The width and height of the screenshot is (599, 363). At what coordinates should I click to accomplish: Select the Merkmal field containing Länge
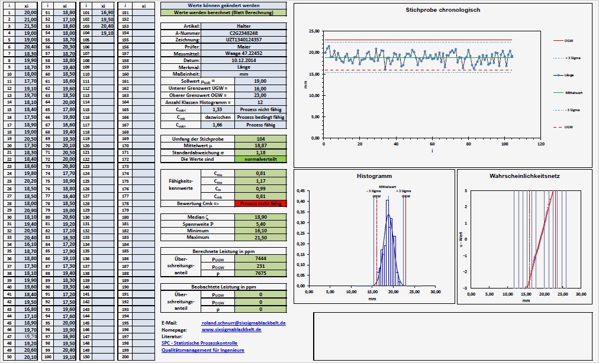[x=243, y=67]
